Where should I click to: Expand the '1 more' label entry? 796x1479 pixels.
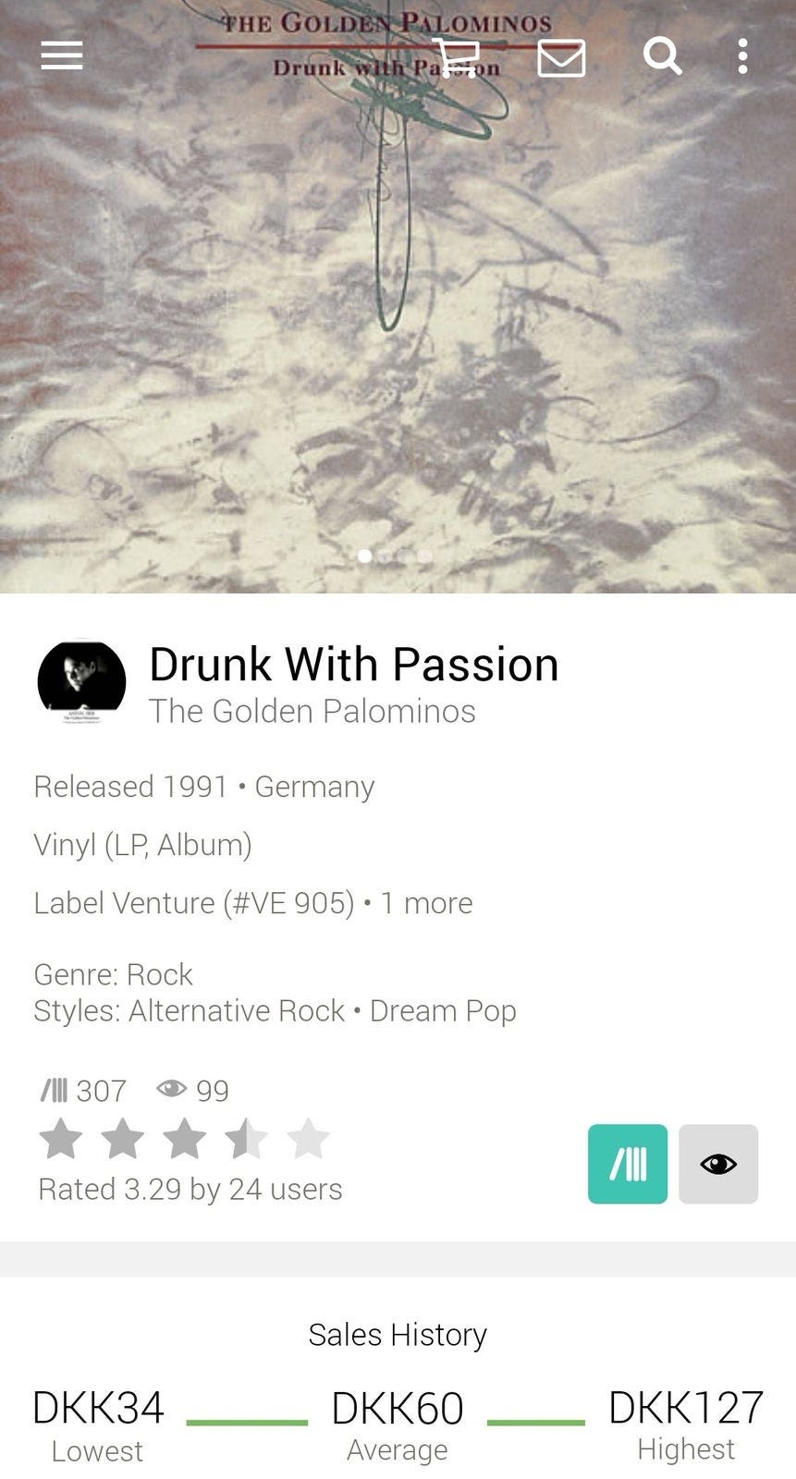point(426,902)
